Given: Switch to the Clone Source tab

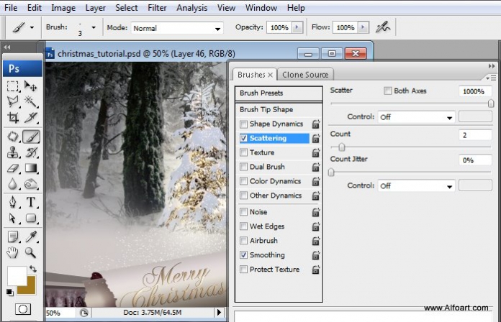Looking at the screenshot, I should coord(305,75).
